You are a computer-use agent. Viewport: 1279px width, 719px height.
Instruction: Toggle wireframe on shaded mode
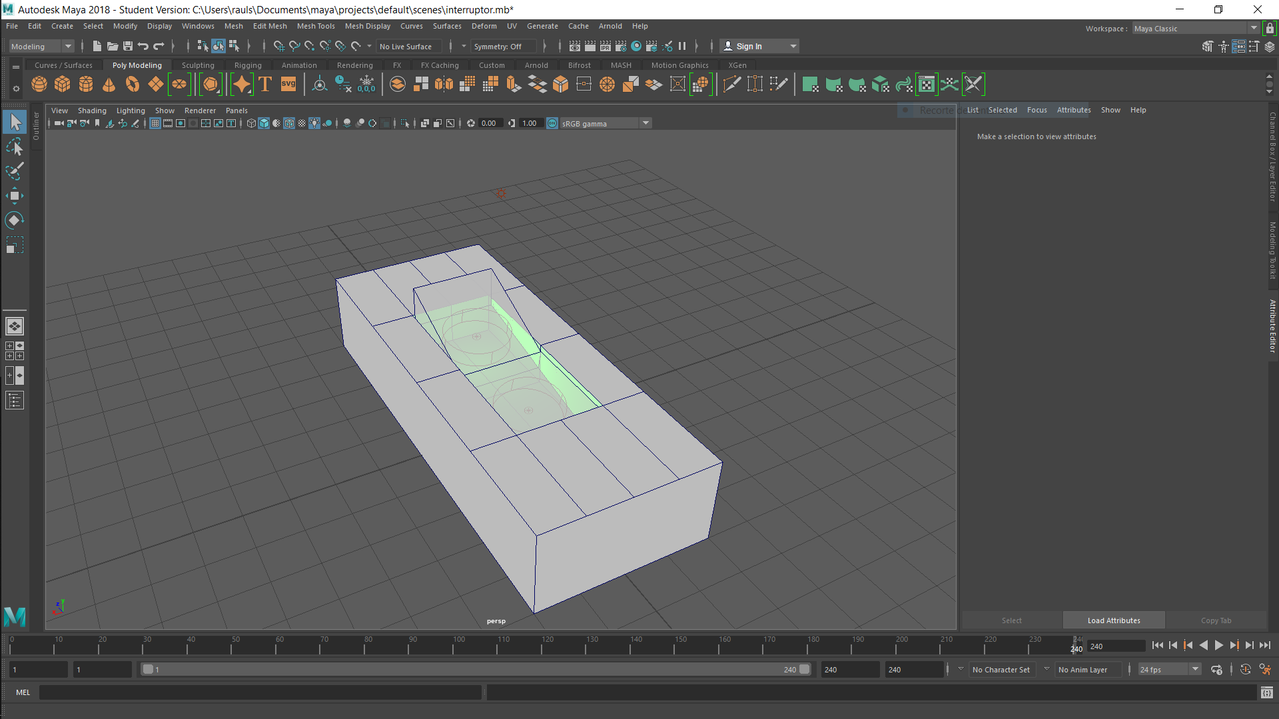289,123
